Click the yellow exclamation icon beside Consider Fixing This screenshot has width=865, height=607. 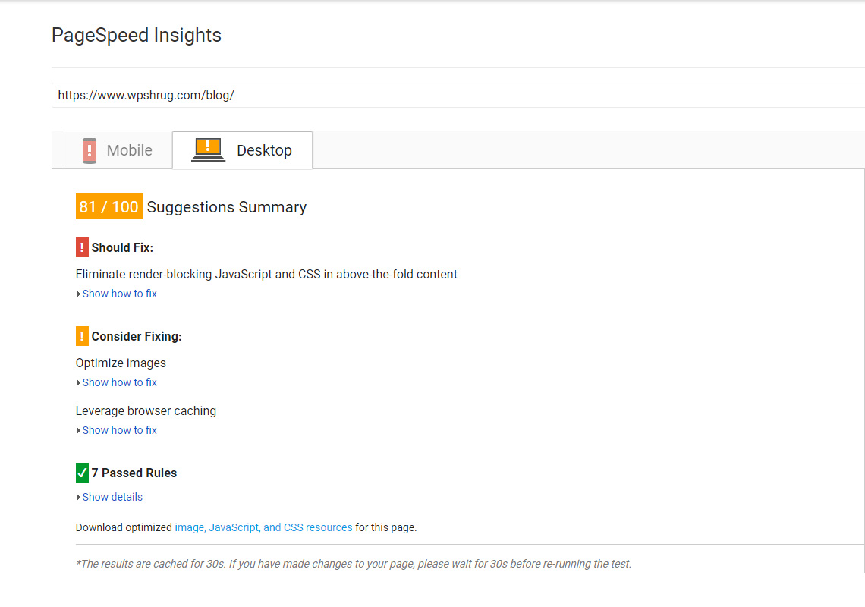tap(82, 335)
